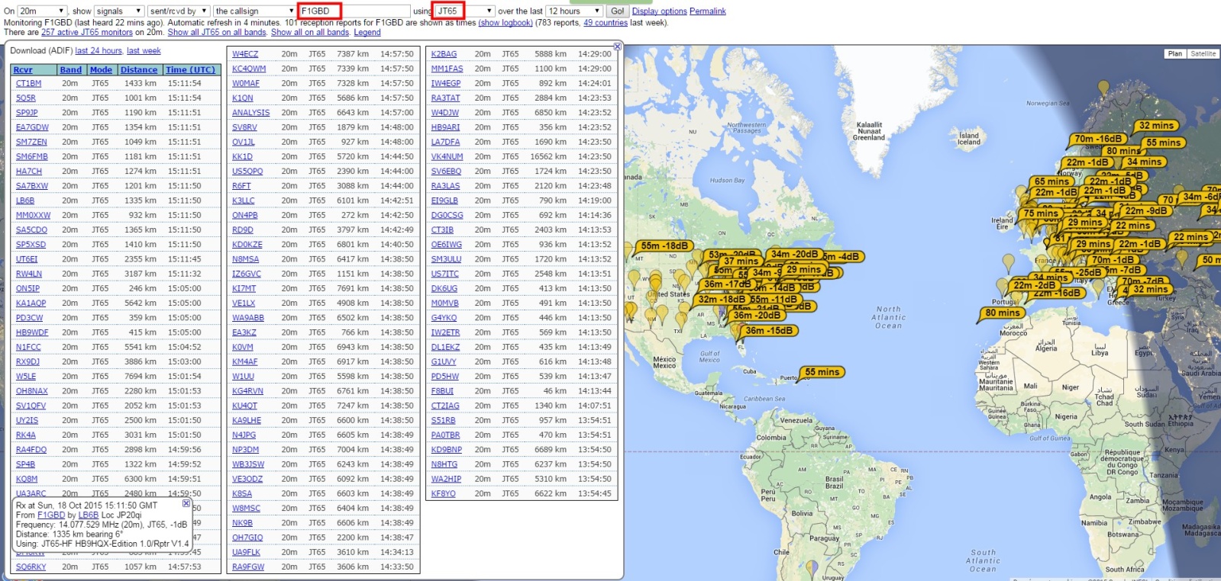Close the reception reports list panel
Viewport: 1221px width, 581px height.
tap(618, 47)
